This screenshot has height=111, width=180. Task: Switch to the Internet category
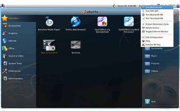click(x=19, y=41)
